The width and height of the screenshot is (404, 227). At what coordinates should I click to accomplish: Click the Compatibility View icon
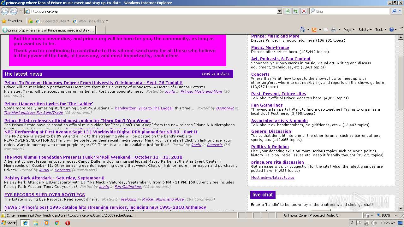[x=288, y=11]
